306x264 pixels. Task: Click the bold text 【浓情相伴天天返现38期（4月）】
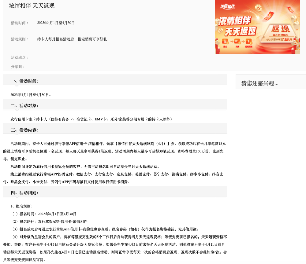142,144
